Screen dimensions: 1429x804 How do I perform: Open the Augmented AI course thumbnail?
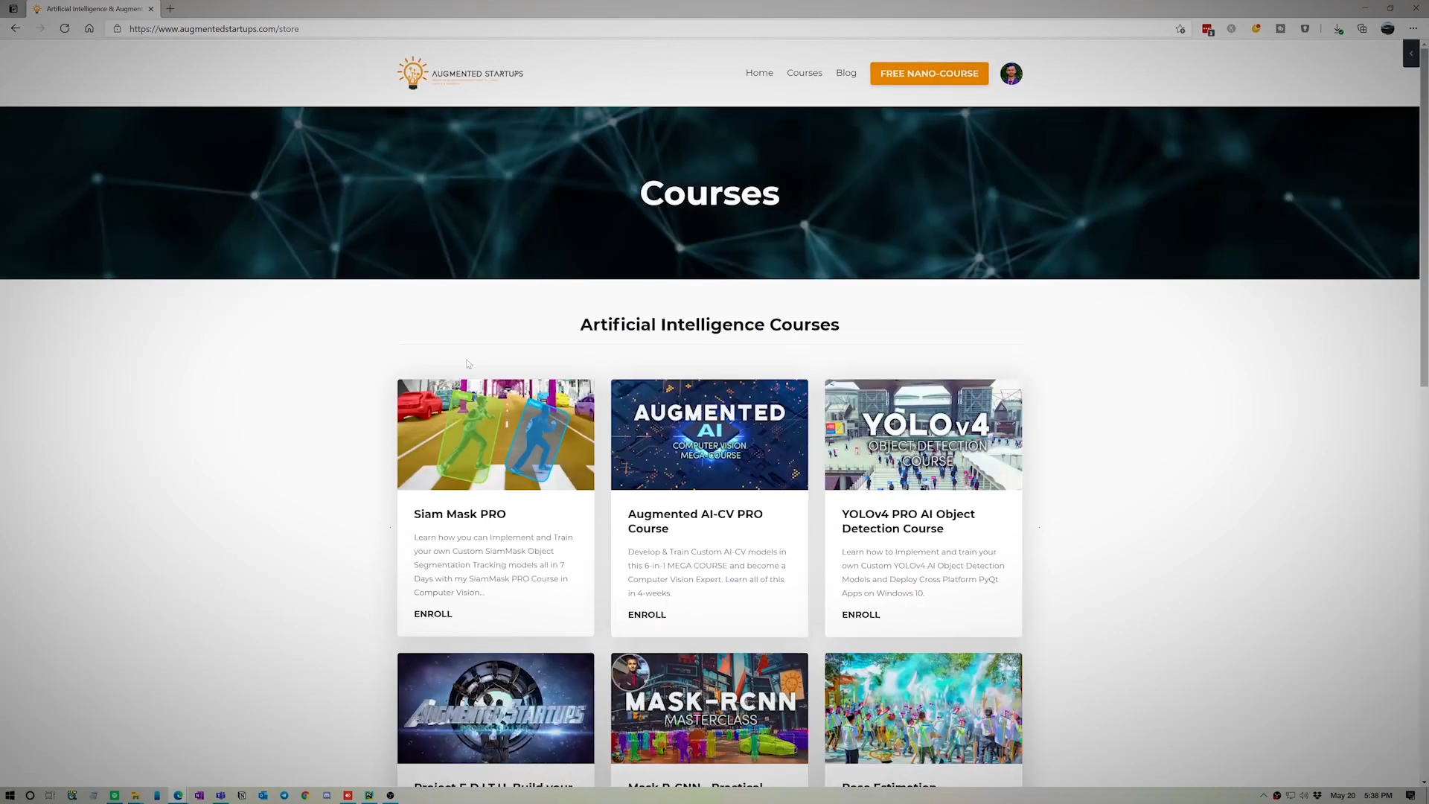[x=709, y=435]
